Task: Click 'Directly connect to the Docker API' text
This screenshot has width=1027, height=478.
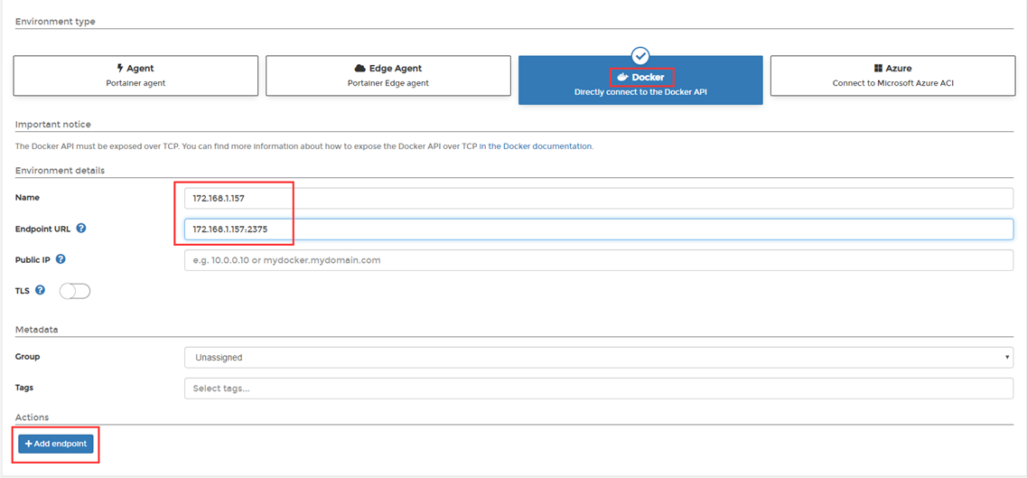Action: pyautogui.click(x=640, y=92)
